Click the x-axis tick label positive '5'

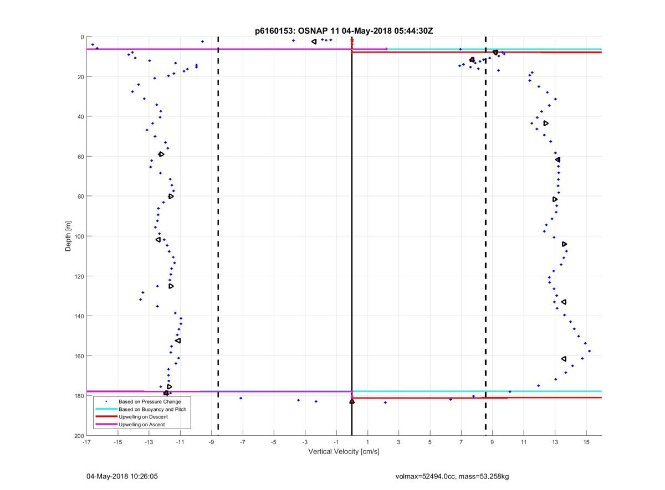[x=430, y=442]
